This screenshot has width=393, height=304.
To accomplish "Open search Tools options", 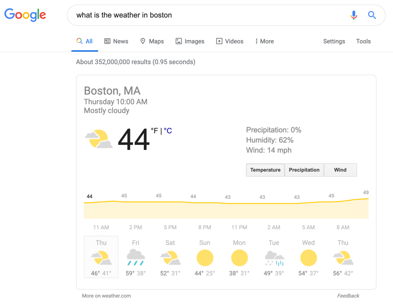I will coord(363,41).
